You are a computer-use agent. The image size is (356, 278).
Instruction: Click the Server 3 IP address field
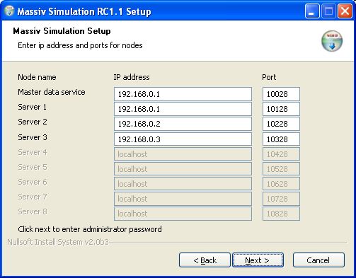[183, 139]
